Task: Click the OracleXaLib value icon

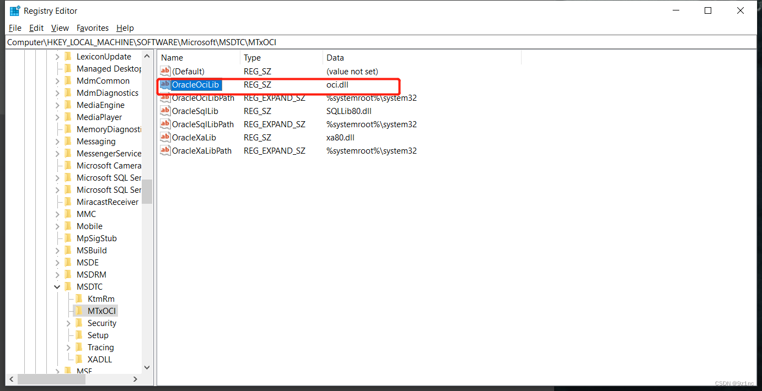Action: tap(165, 138)
